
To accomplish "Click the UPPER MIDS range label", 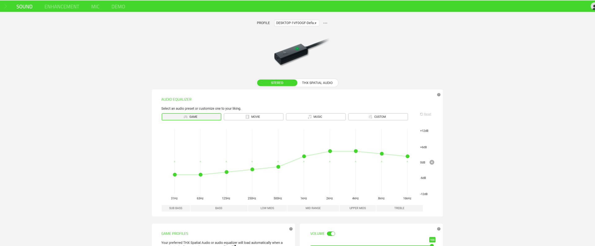I will tap(358, 208).
